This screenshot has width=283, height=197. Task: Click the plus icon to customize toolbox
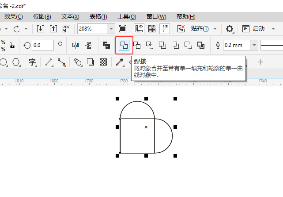(x=260, y=62)
